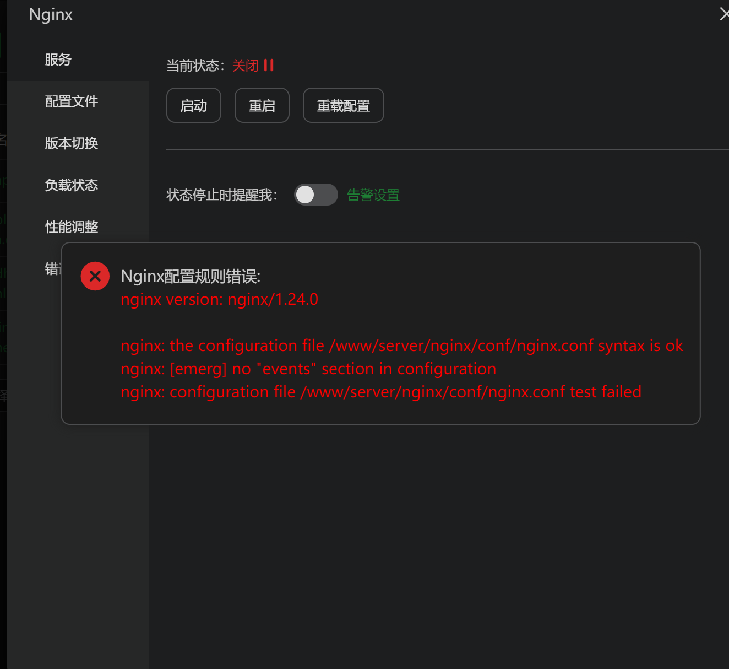Screen dimensions: 729x669
Task: Click the red error circle icon
Action: pos(95,276)
